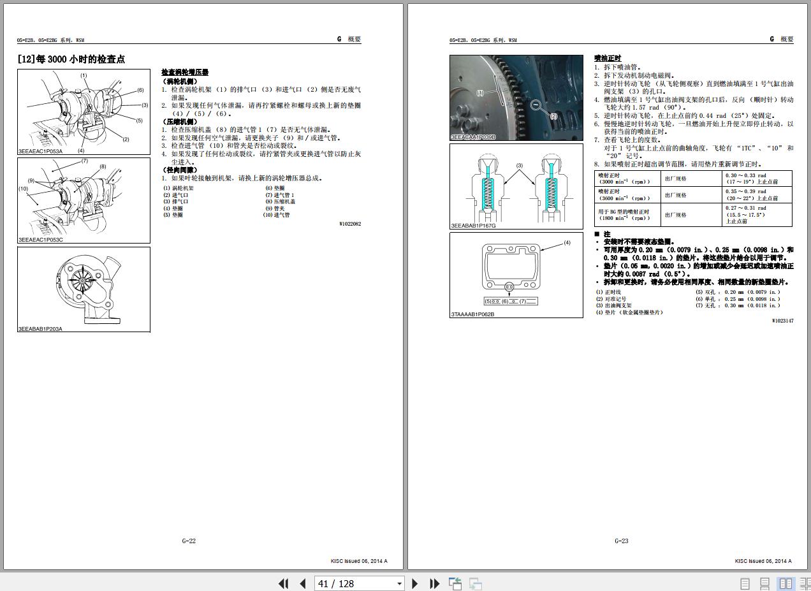
Task: Click heading '[12]每 3000 小时的检查点'
Action: [x=71, y=59]
